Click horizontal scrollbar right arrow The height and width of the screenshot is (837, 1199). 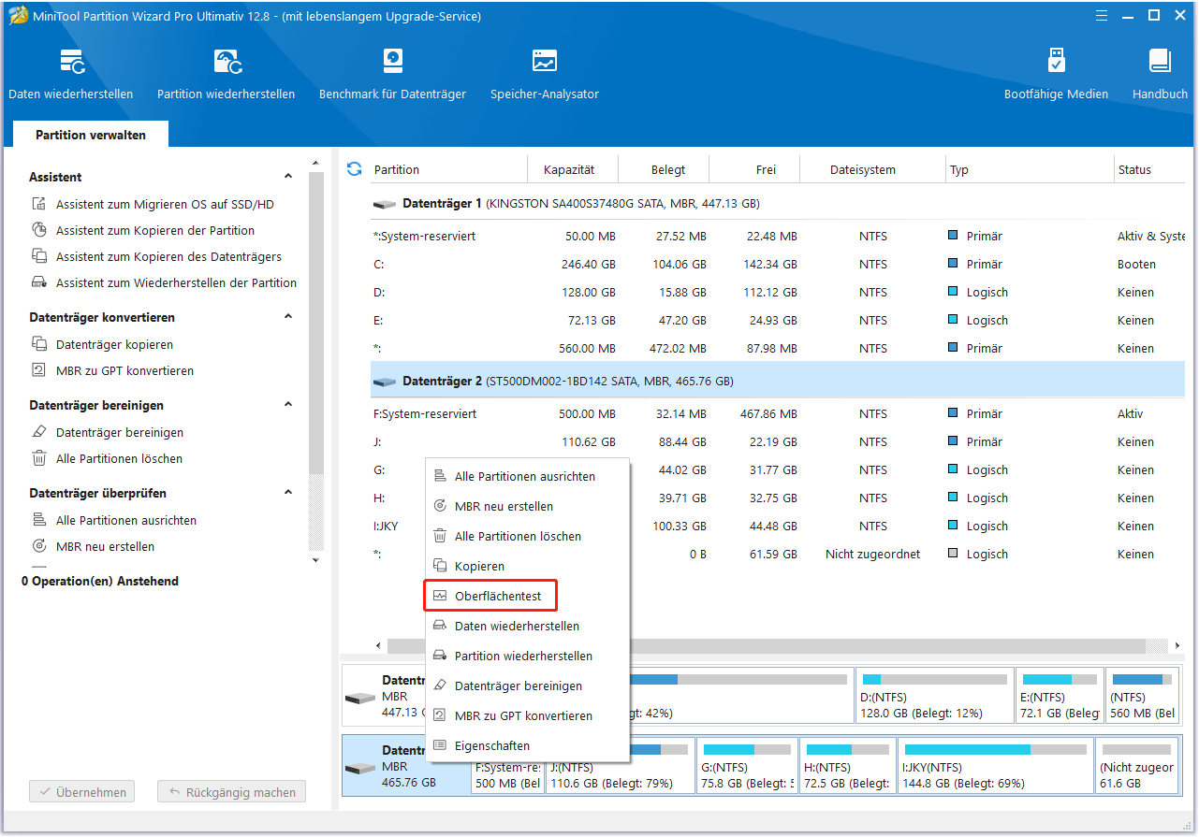(x=1177, y=646)
